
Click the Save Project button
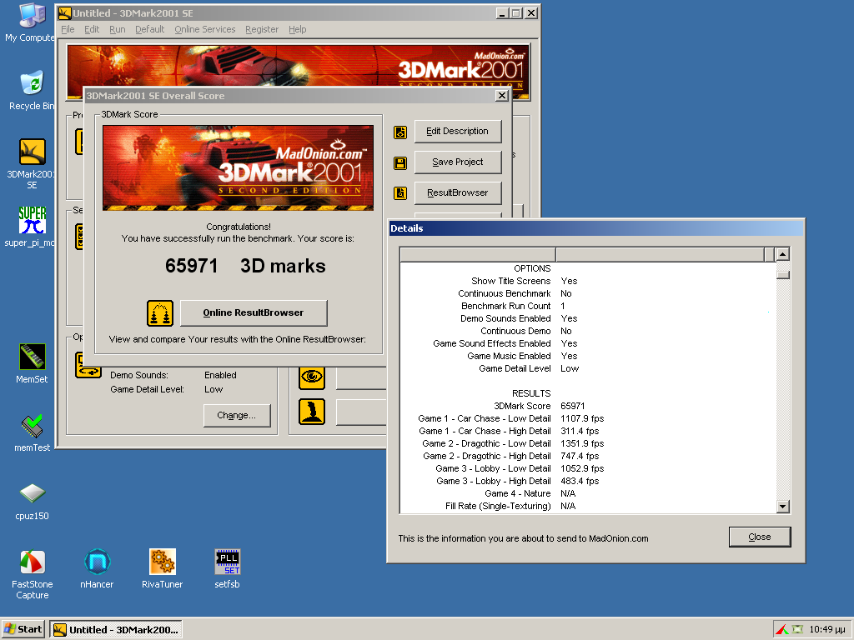[457, 162]
